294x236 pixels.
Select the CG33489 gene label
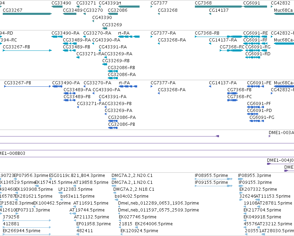tap(73, 10)
